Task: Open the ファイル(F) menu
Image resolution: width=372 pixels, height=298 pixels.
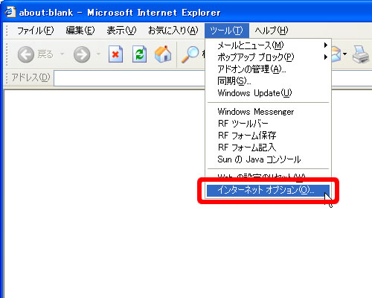Action: point(35,31)
